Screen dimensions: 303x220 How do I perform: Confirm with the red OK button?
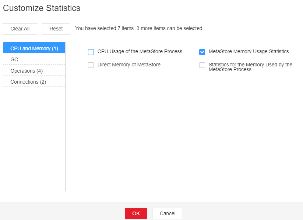136,213
